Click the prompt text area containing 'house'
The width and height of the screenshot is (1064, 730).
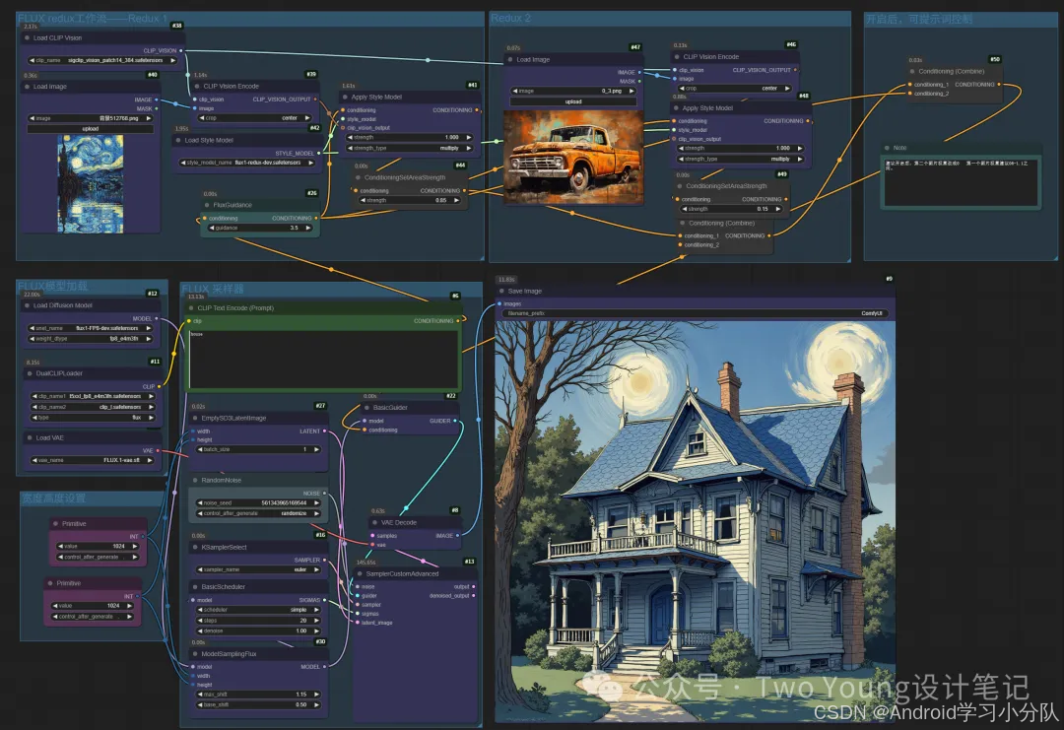coord(324,359)
